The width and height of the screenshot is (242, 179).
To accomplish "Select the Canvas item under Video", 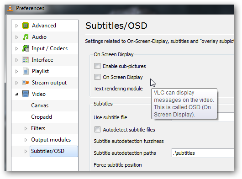I will 40,105.
